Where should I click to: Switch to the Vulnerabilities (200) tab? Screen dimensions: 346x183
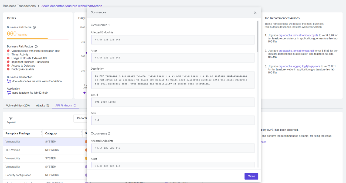coord(18,106)
